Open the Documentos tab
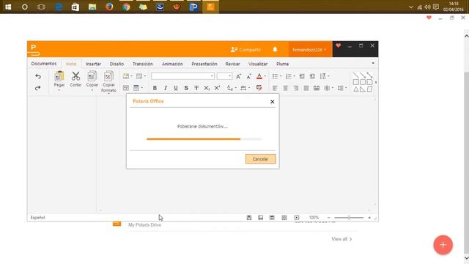The image size is (469, 264). (44, 64)
